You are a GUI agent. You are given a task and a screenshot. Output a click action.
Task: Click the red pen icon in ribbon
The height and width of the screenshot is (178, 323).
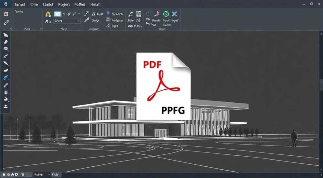click(157, 14)
